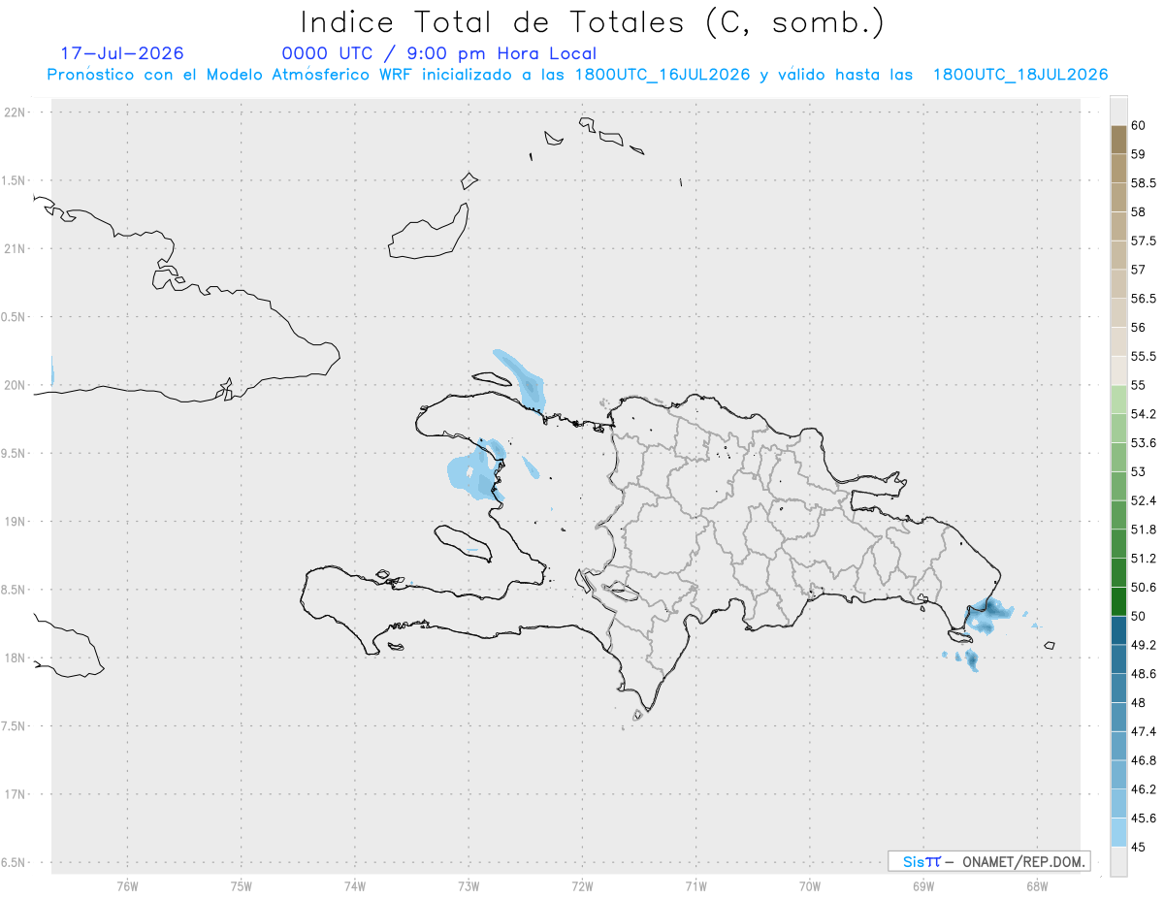Click the "19N" latitude label
The height and width of the screenshot is (899, 1164).
click(x=16, y=521)
